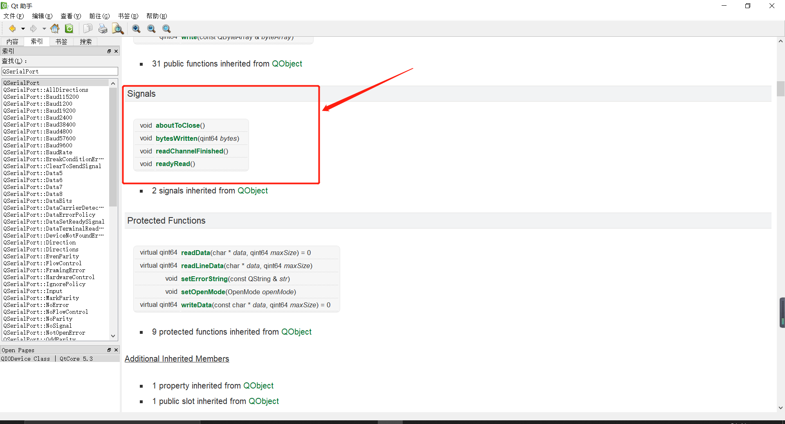This screenshot has width=785, height=424.
Task: Open the bytesWritten signal link
Action: pyautogui.click(x=176, y=138)
